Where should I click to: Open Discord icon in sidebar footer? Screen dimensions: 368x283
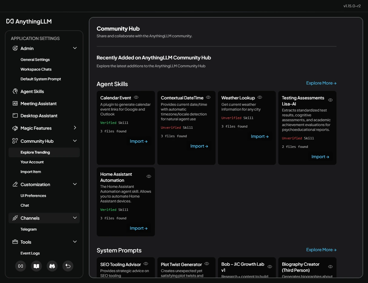52,266
